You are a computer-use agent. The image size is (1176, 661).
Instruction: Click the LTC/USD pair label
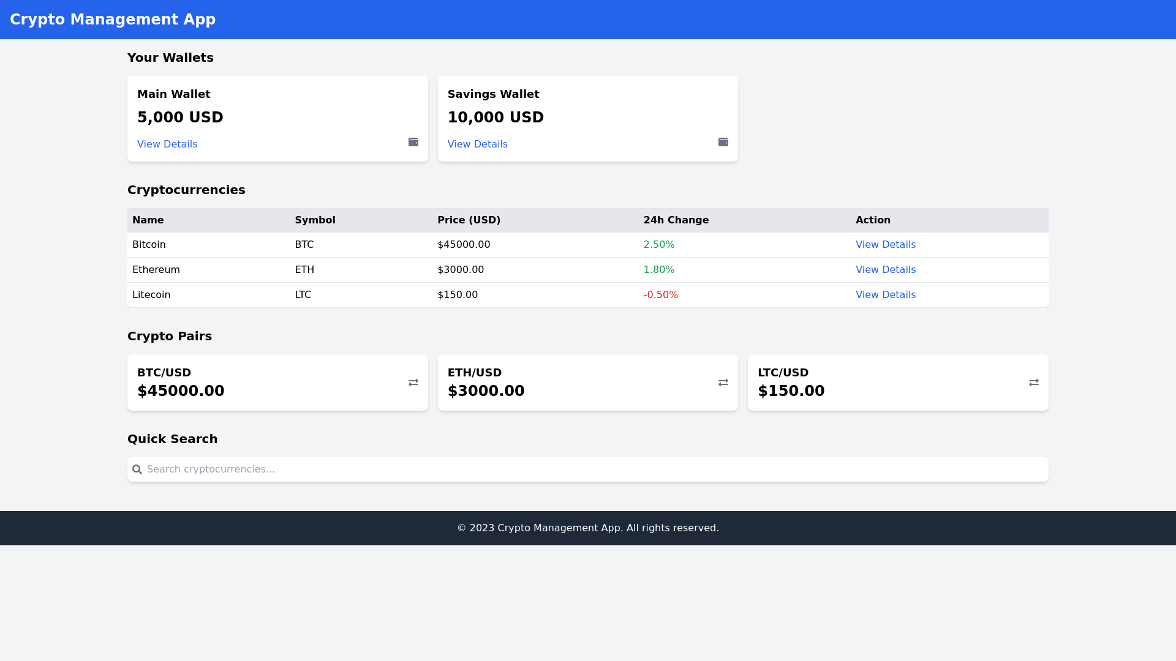tap(783, 373)
